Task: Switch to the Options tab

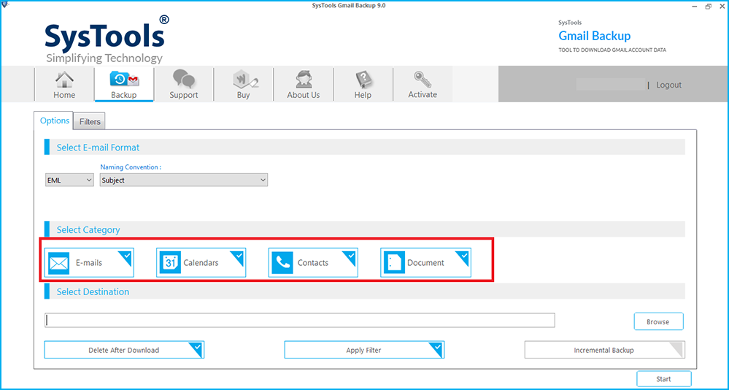Action: tap(55, 121)
